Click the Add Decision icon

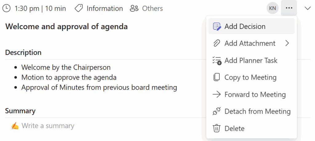[217, 26]
